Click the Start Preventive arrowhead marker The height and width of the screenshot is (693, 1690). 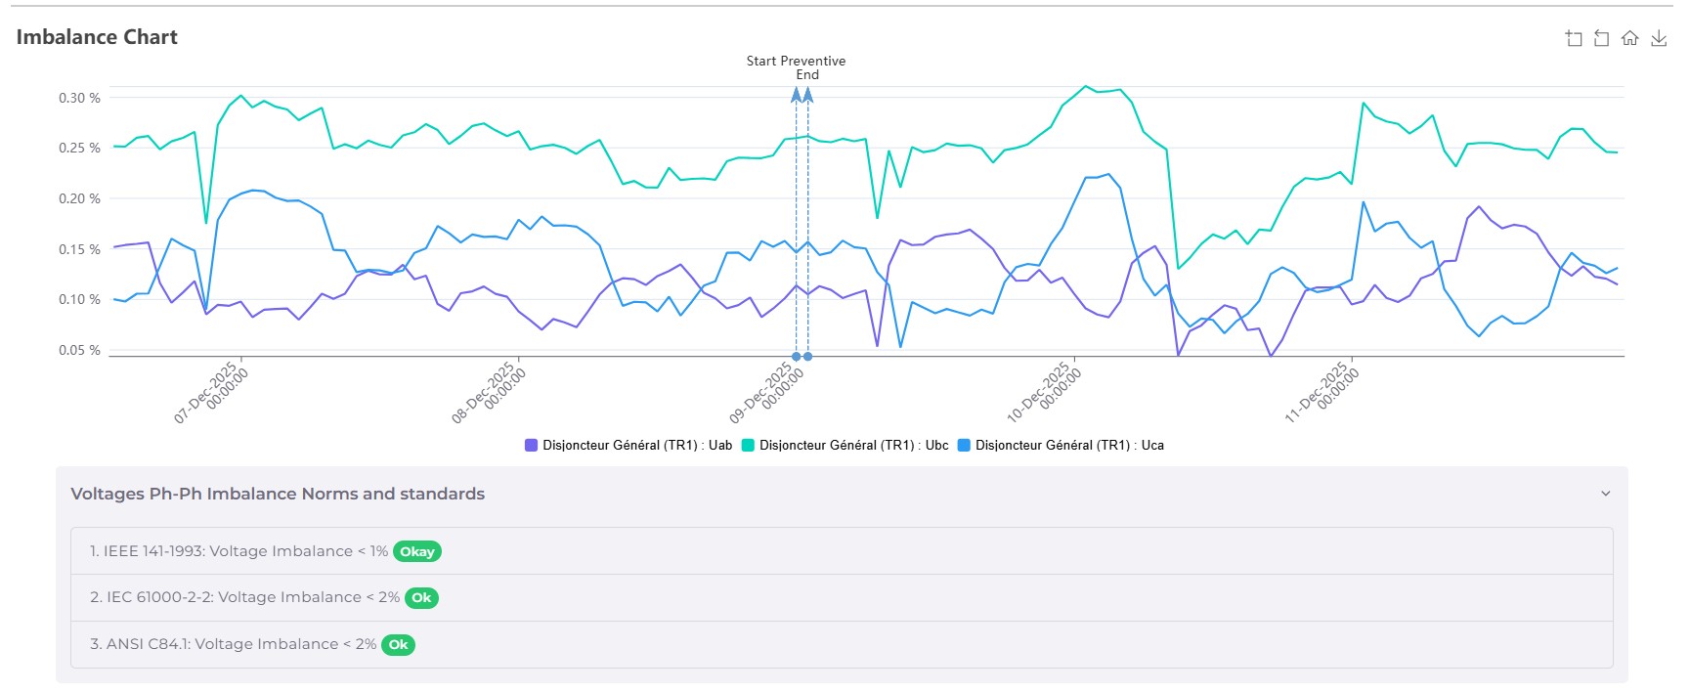pyautogui.click(x=796, y=95)
